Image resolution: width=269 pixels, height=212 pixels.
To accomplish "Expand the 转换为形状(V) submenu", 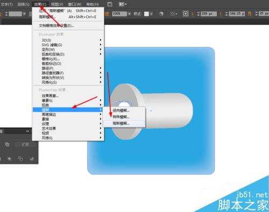I will pos(68,77).
